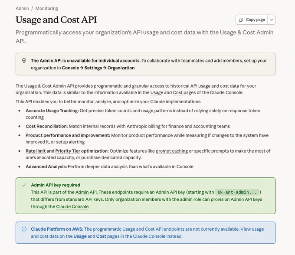Click bold Usage word in AWS callout
This screenshot has width=295, height=255.
[80, 236]
